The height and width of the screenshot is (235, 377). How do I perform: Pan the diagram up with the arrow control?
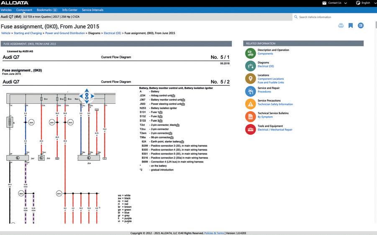87,91
